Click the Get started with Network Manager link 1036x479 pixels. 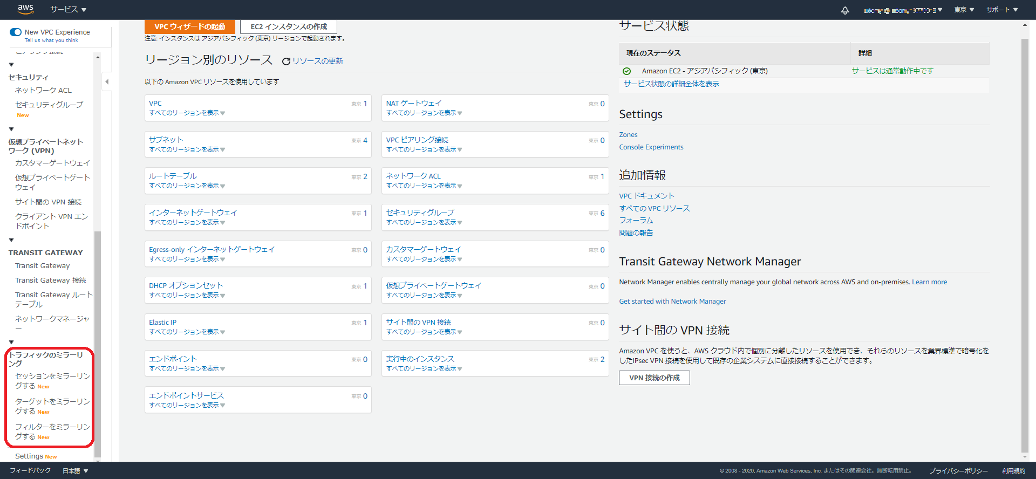pos(672,302)
